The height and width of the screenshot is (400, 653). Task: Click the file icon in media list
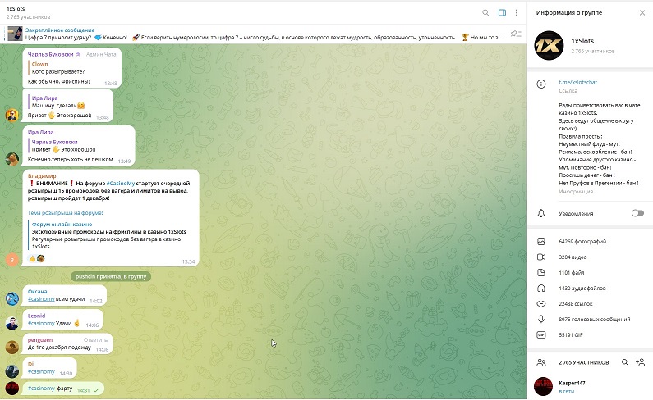(x=541, y=273)
